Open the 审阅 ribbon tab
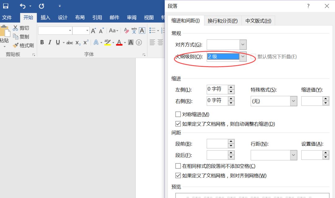This screenshot has height=198, width=335. [132, 17]
